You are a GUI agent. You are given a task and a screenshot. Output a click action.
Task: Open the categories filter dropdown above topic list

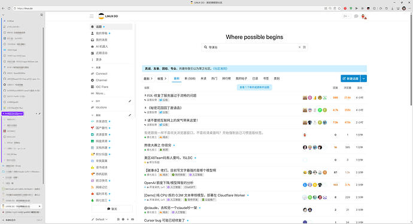tap(148, 78)
